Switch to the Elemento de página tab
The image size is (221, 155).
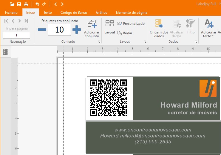point(132,13)
